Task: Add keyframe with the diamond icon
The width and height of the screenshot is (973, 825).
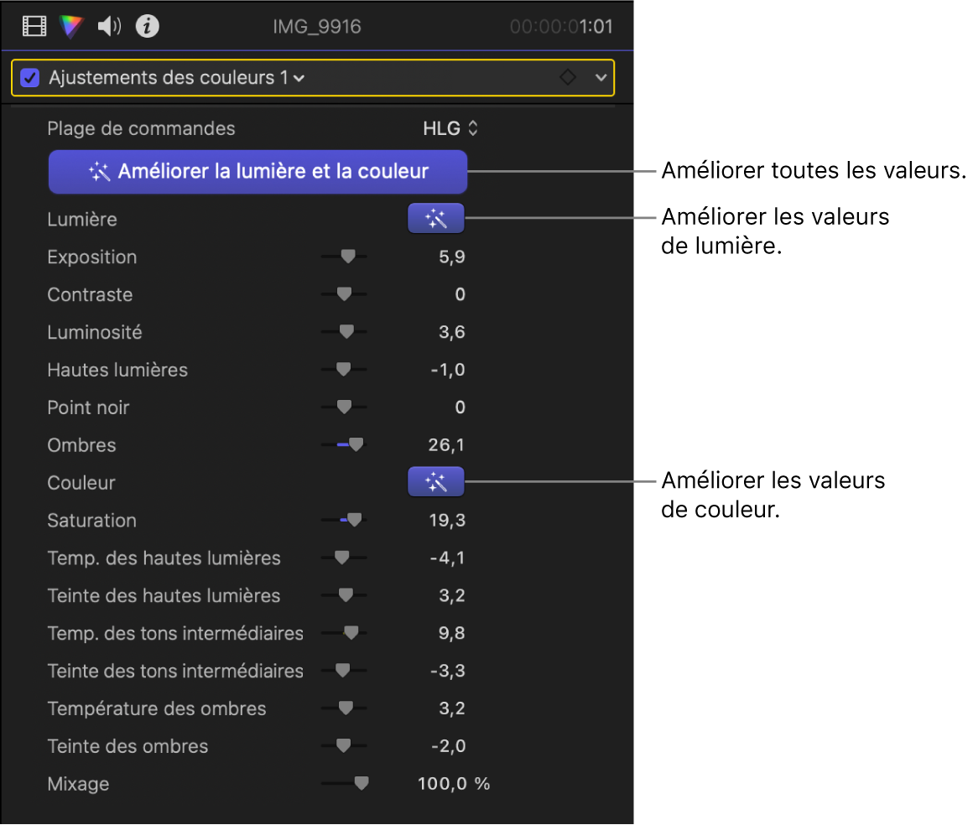Action: pos(568,78)
